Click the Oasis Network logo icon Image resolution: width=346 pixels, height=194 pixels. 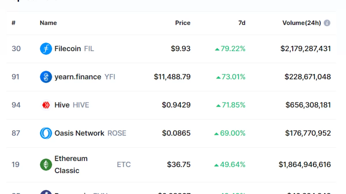click(x=46, y=133)
